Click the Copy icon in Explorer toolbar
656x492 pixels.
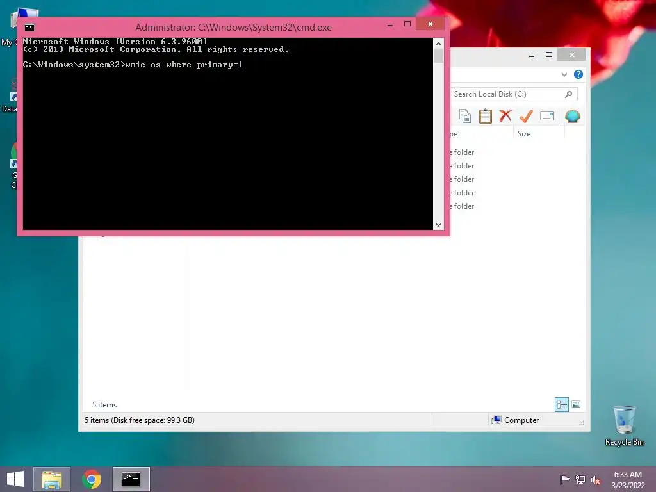tap(465, 117)
